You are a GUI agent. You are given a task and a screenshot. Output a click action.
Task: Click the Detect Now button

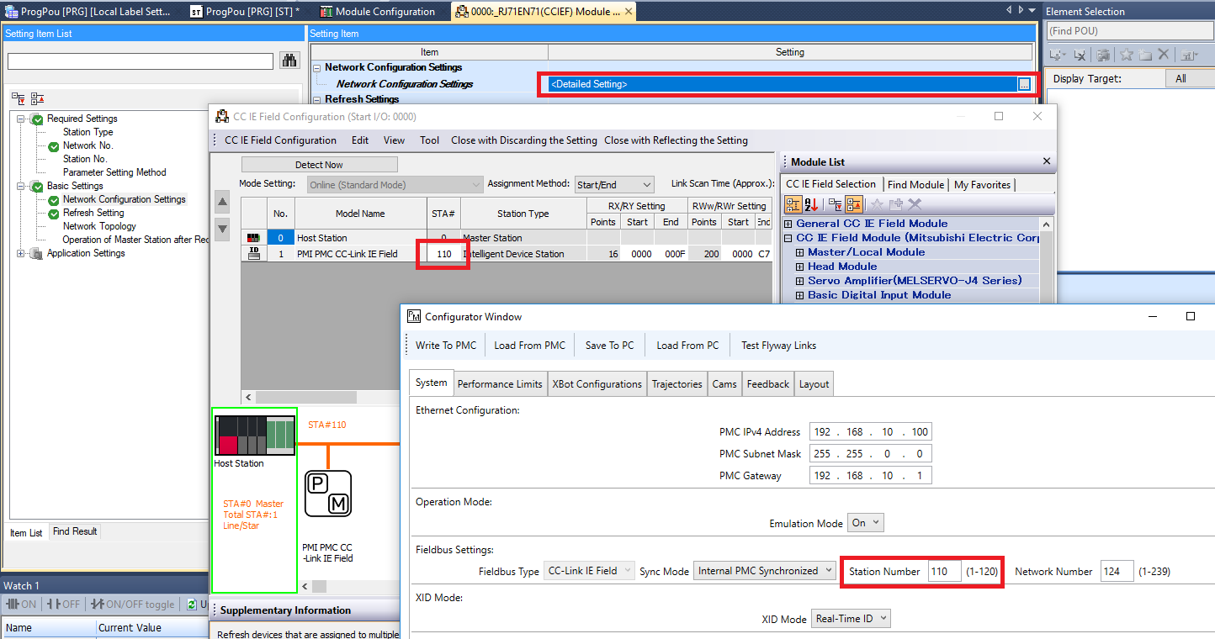[x=319, y=165]
